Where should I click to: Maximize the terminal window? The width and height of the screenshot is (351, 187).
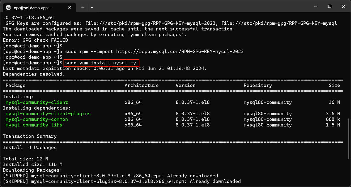pos(330,7)
